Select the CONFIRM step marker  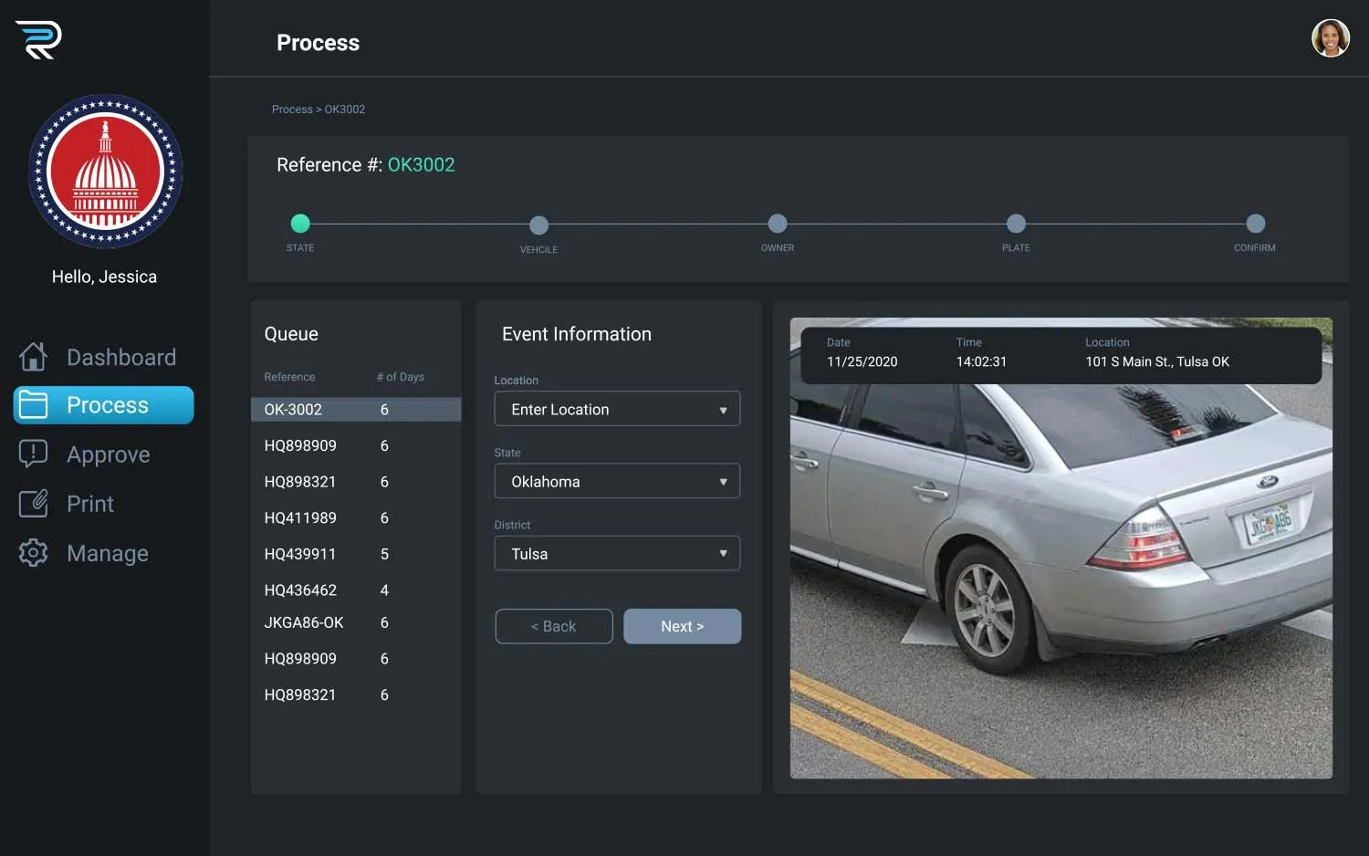point(1256,224)
